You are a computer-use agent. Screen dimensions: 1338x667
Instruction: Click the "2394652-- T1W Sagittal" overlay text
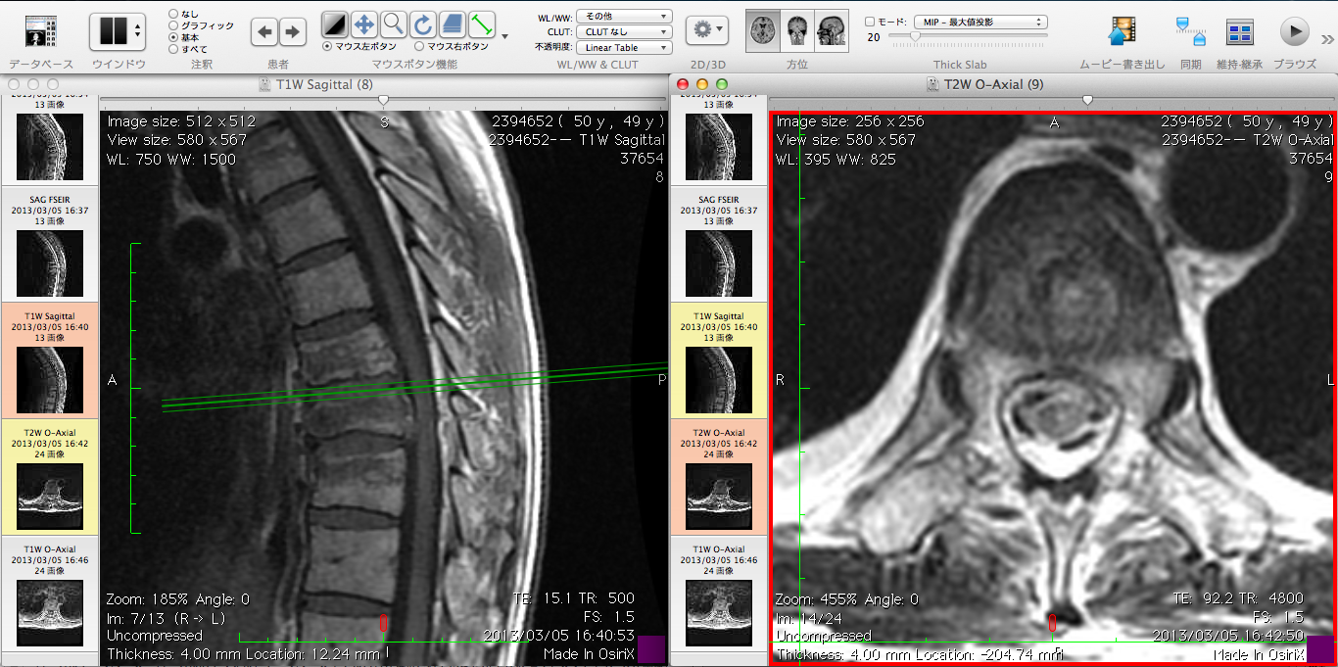click(x=576, y=140)
